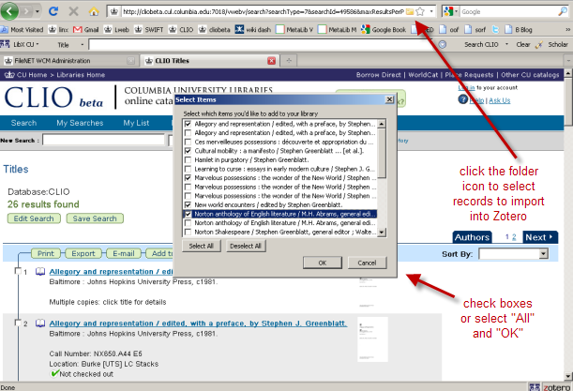Open My List in CLIO nav
Screen dimensions: 573x391
tap(136, 123)
